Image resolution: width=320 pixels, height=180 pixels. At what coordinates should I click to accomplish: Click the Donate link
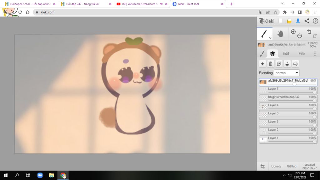(276, 166)
